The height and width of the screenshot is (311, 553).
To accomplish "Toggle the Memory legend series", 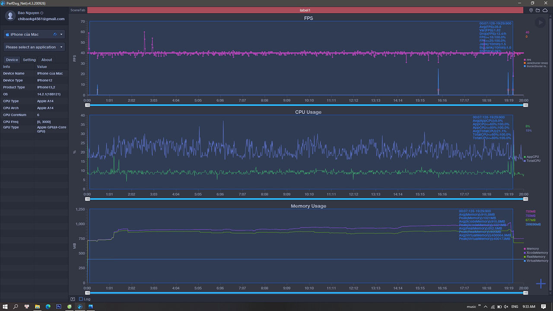I will click(531, 249).
